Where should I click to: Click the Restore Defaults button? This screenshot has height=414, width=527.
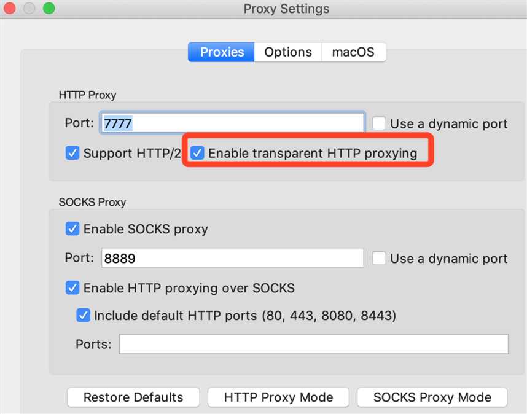pyautogui.click(x=133, y=397)
